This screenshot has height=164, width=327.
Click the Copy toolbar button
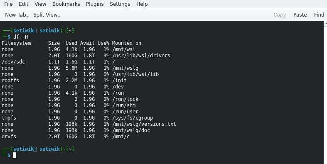point(280,15)
